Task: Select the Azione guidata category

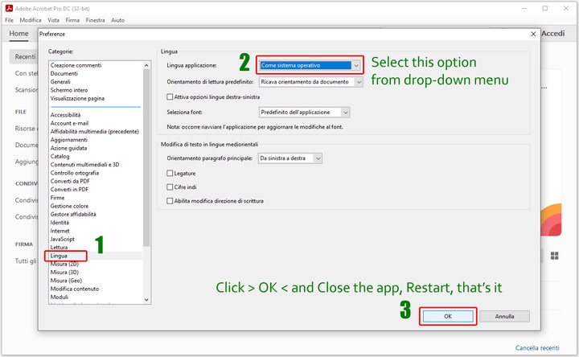Action: point(68,148)
